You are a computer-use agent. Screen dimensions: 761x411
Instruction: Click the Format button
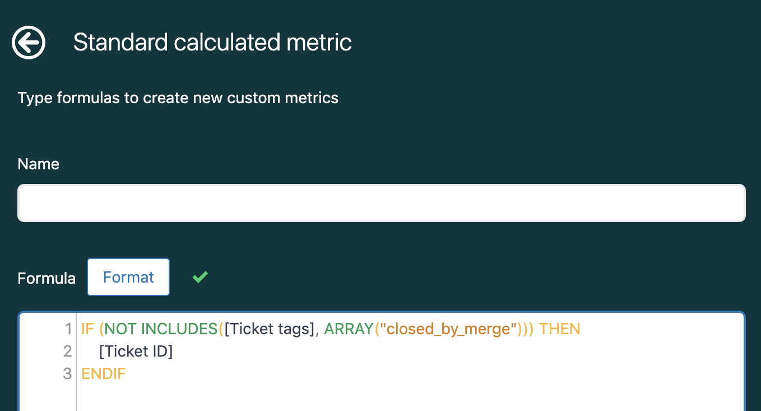point(128,277)
